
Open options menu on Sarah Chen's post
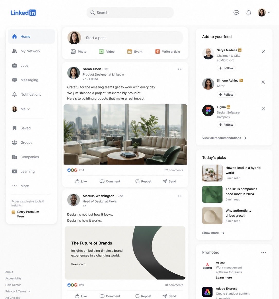click(x=180, y=69)
